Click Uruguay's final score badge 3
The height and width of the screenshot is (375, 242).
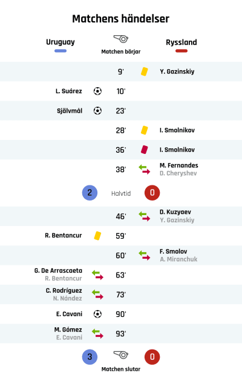(90, 357)
